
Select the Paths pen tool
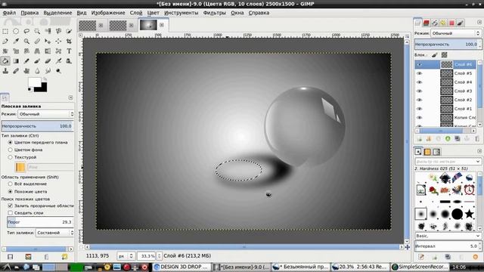(5, 41)
